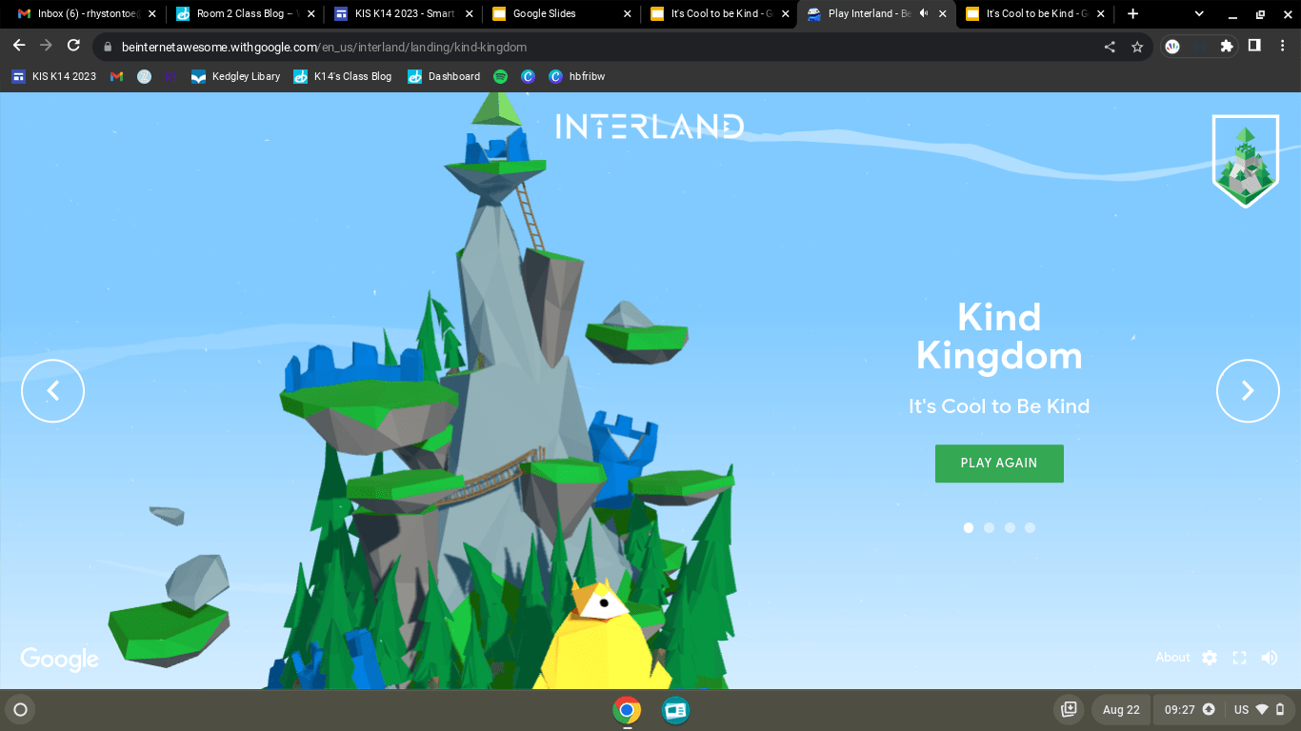Click the Kind Kingdom shield badge
Viewport: 1301px width, 731px height.
1246,161
